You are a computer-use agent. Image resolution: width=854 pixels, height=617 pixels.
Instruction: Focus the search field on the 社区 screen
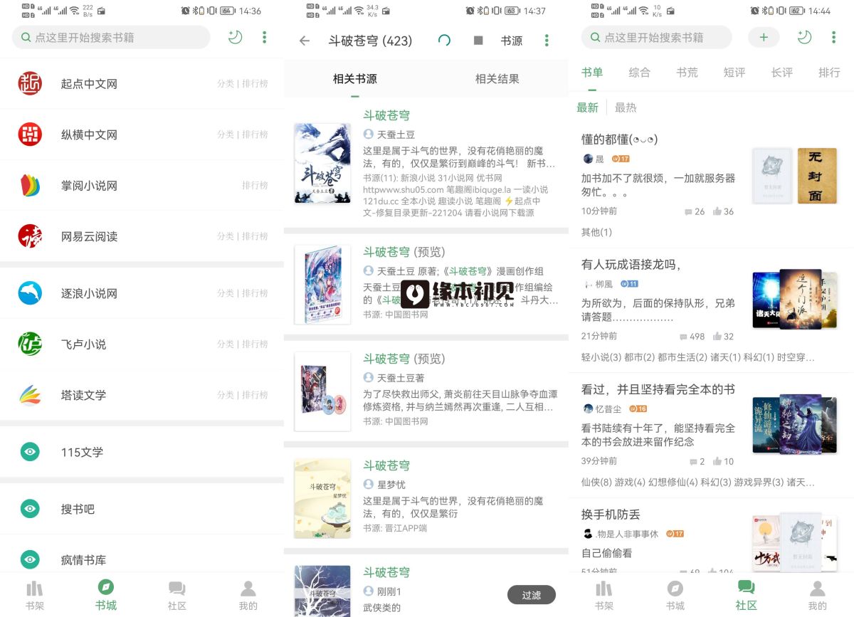pos(656,37)
